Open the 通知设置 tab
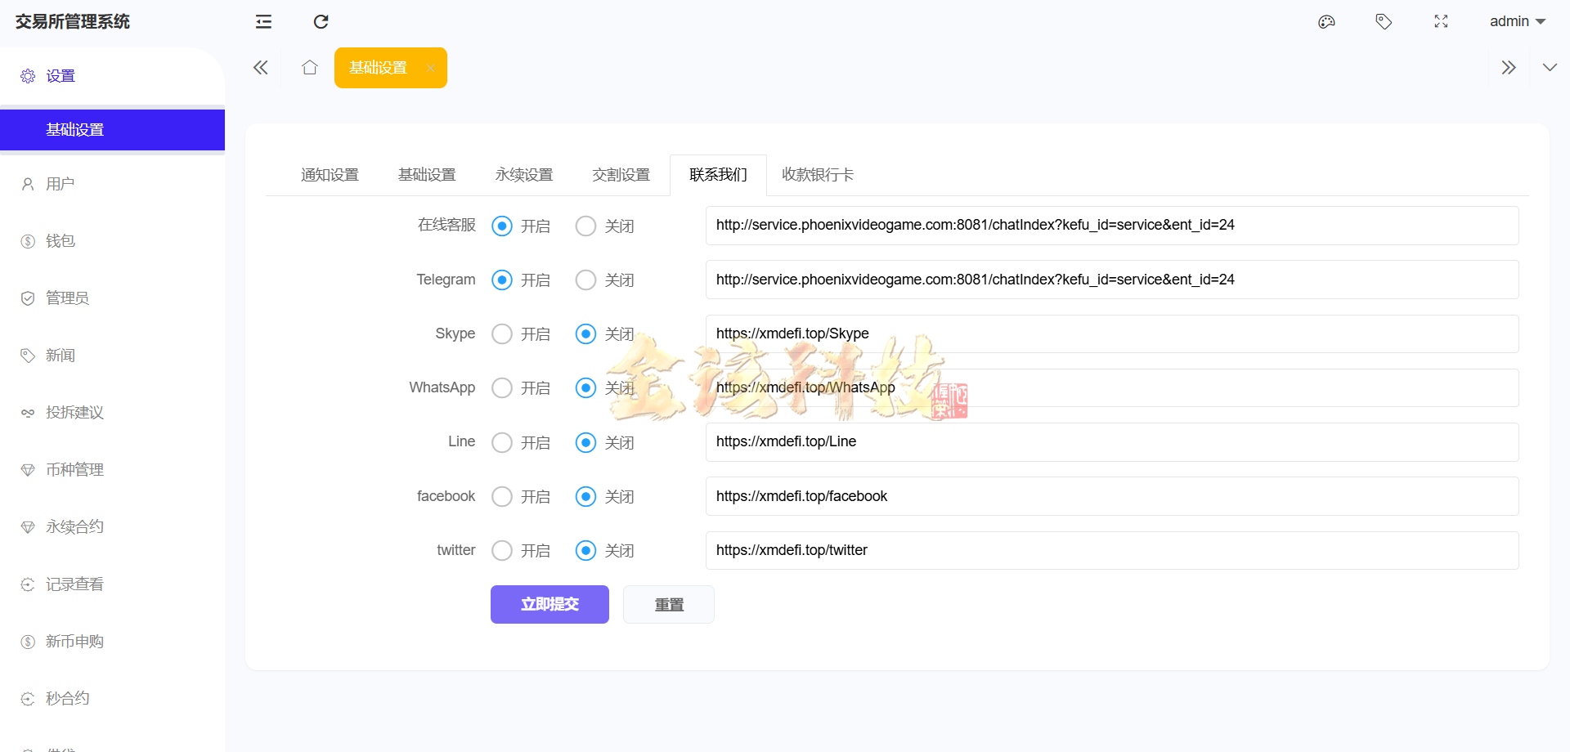Viewport: 1570px width, 752px height. click(329, 174)
